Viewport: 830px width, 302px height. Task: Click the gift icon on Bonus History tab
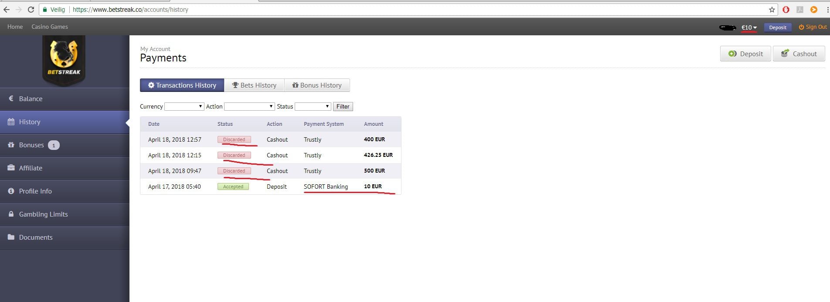(x=295, y=85)
